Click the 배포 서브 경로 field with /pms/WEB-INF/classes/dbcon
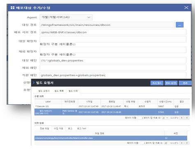Viewport: 195px width, 155px height. [113, 32]
